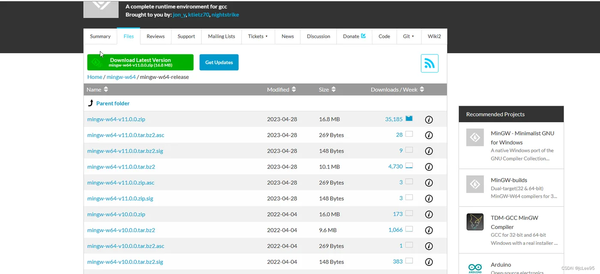This screenshot has width=600, height=274.
Task: Download mingw-w64-v10.0.0.tar.bz2.asc file
Action: point(126,246)
